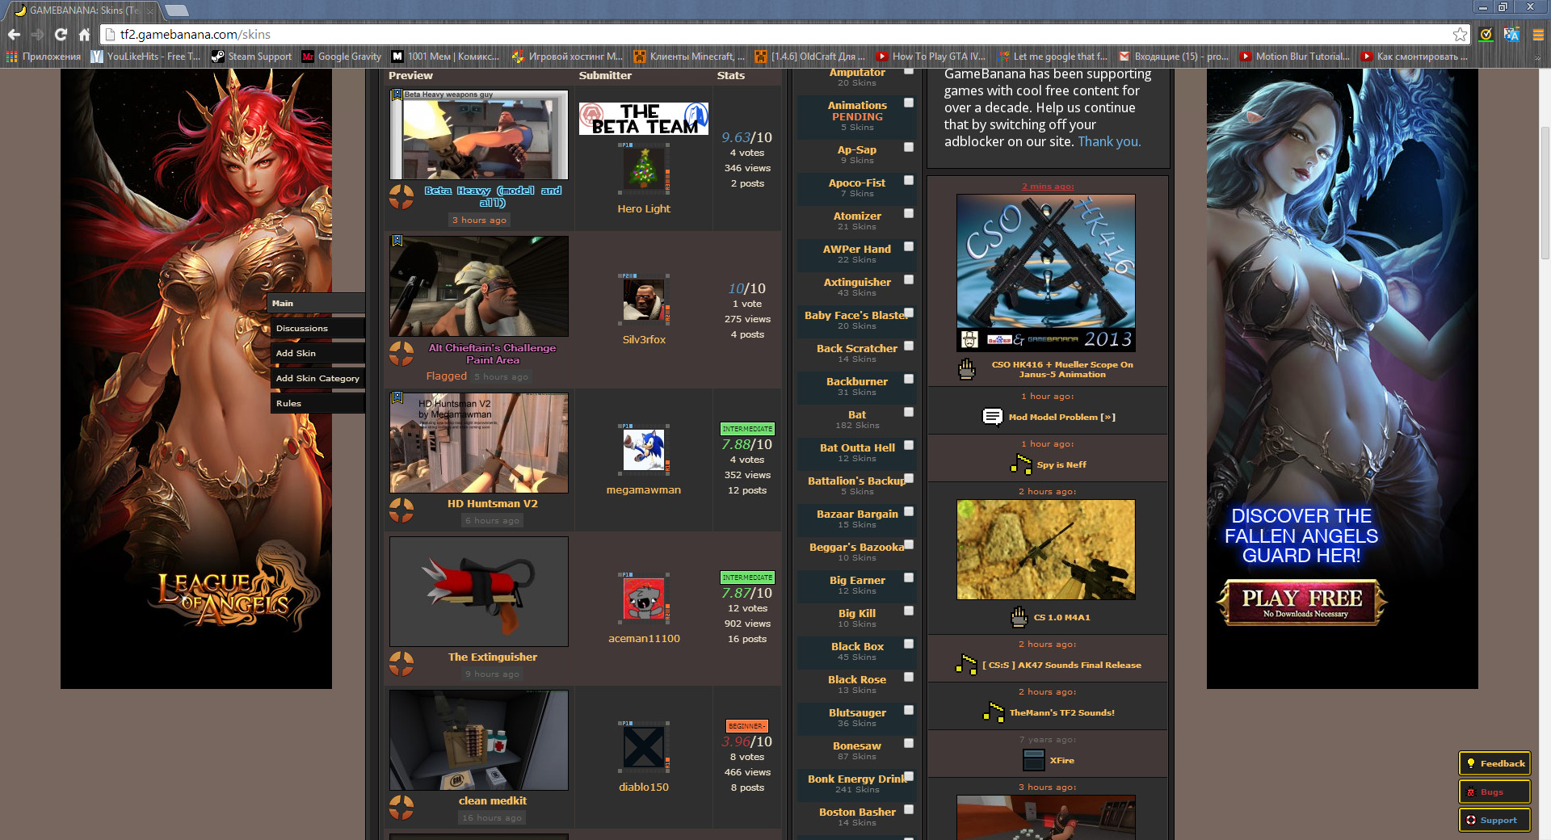Bookmark this page with the star icon
1551x840 pixels.
pos(1460,35)
